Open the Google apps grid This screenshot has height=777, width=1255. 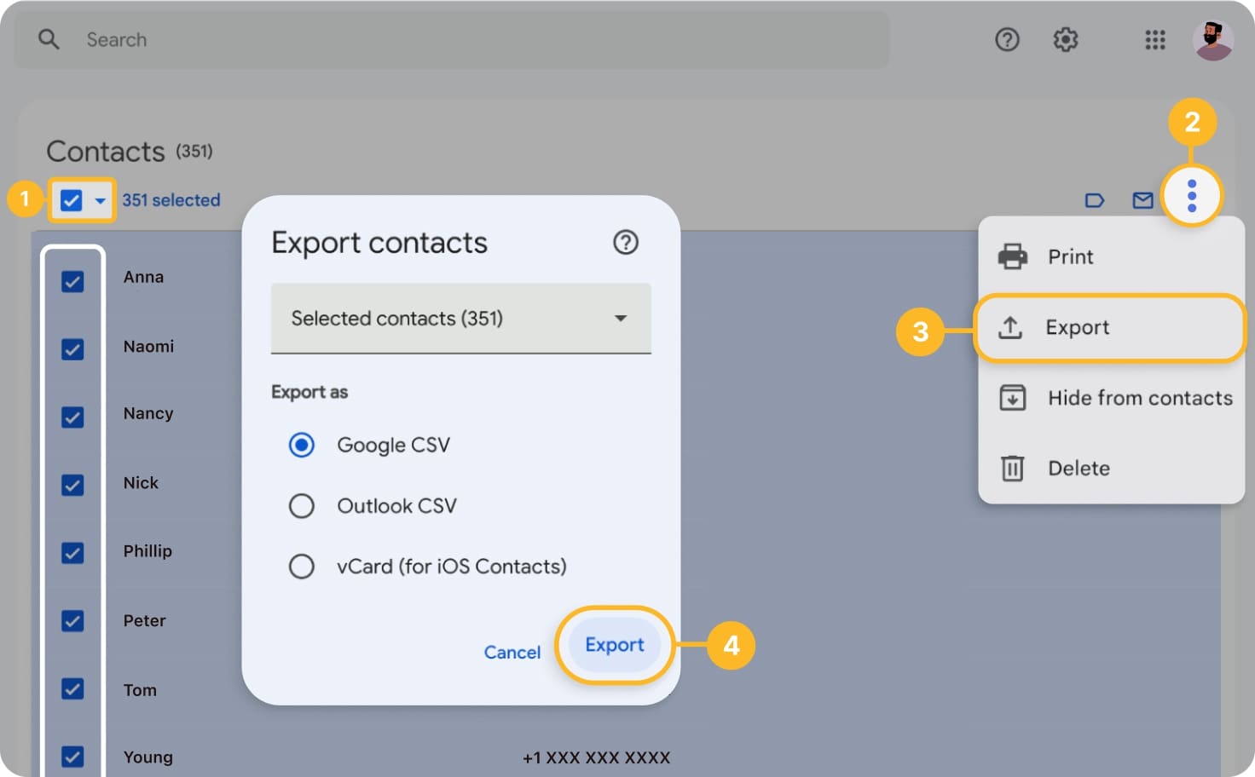coord(1155,39)
